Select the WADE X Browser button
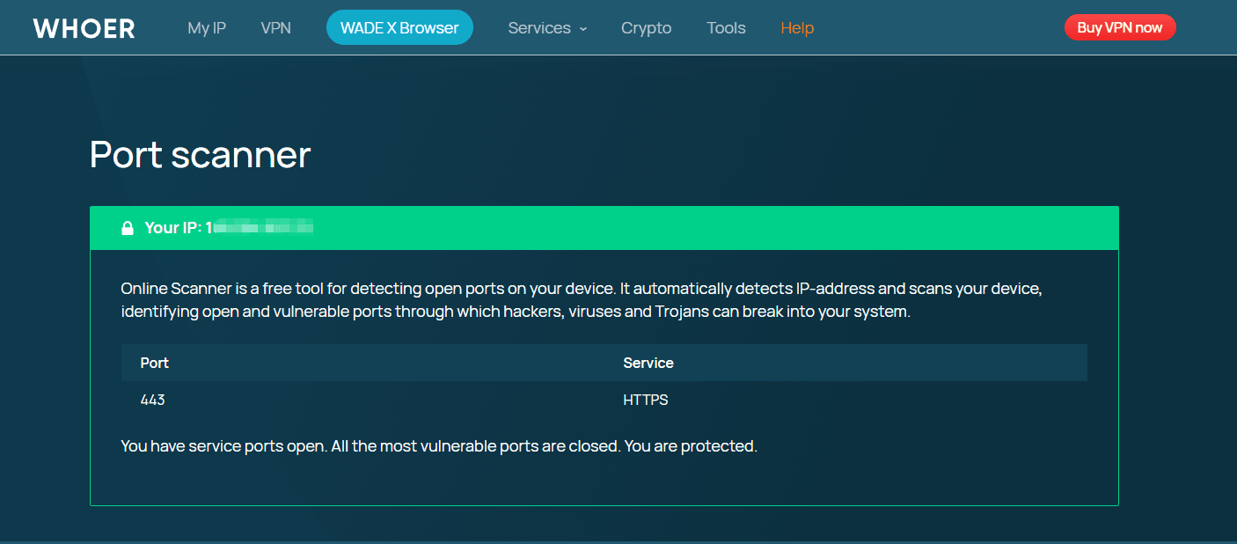The height and width of the screenshot is (544, 1237). [x=399, y=28]
